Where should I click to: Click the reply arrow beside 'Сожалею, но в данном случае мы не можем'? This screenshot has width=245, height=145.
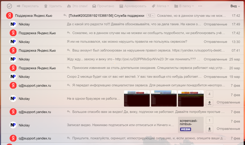(69, 33)
